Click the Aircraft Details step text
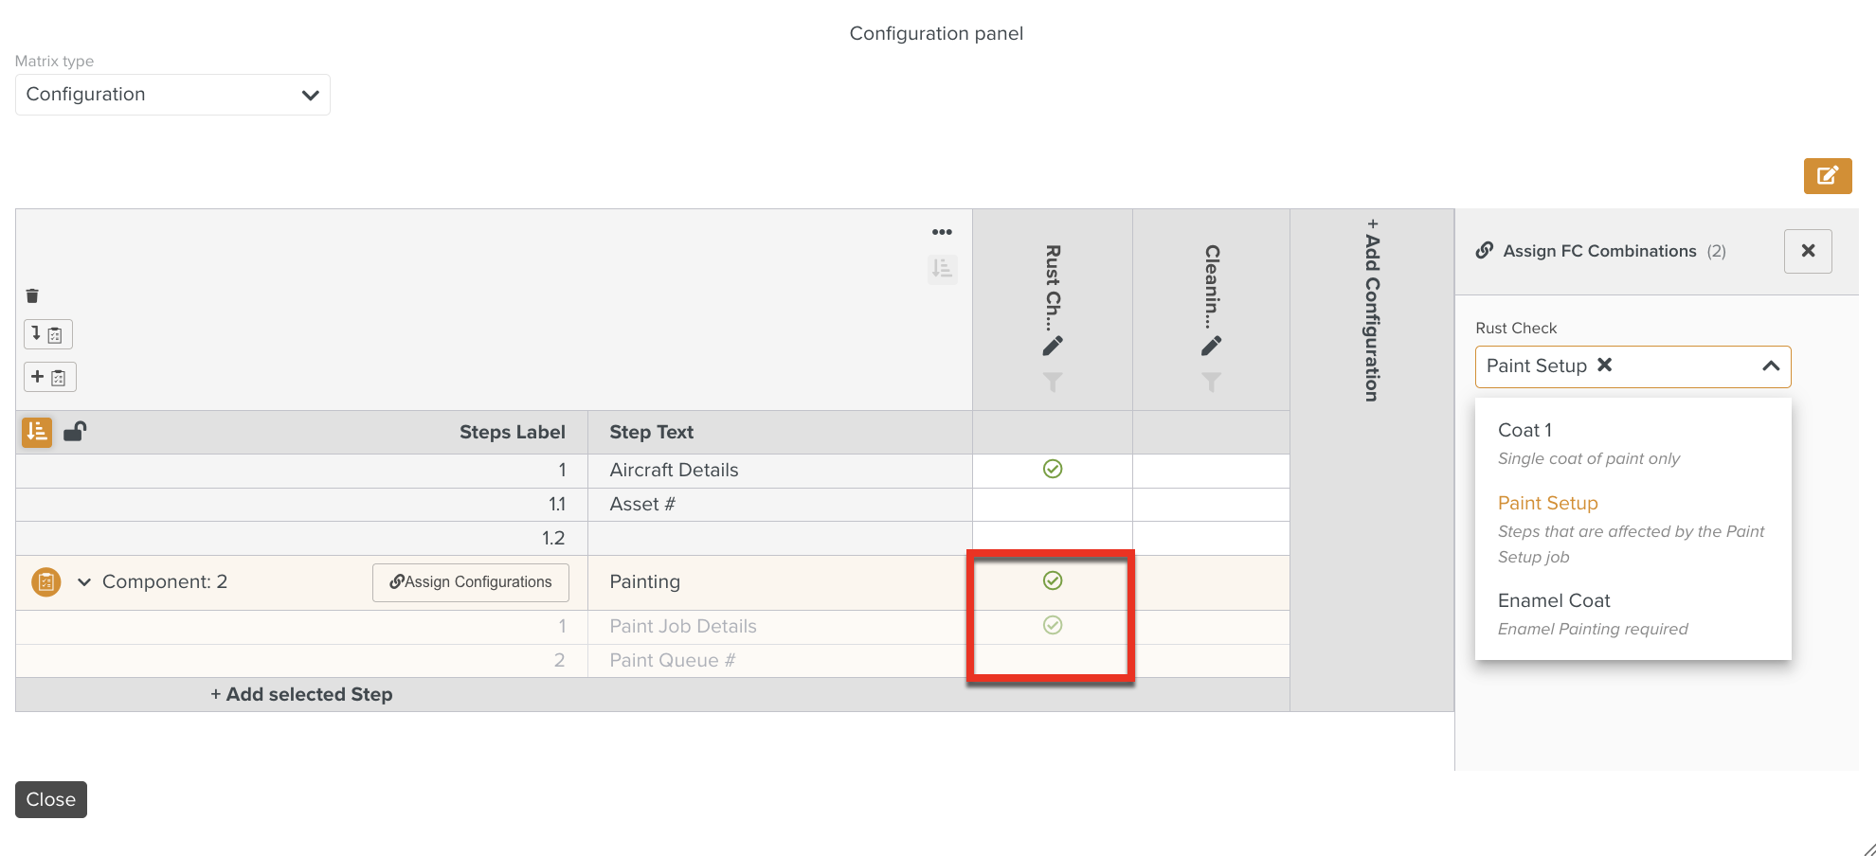This screenshot has height=856, width=1876. pos(674,470)
